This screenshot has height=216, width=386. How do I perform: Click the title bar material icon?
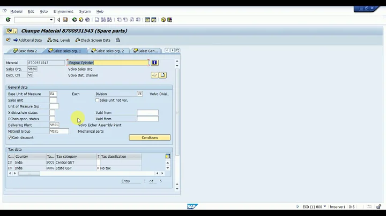coord(9,31)
